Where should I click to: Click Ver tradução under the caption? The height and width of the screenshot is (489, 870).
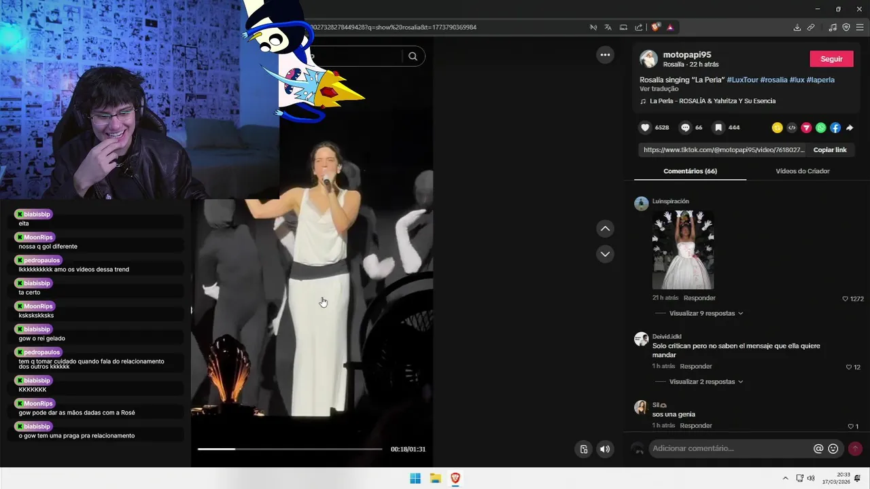(x=659, y=89)
